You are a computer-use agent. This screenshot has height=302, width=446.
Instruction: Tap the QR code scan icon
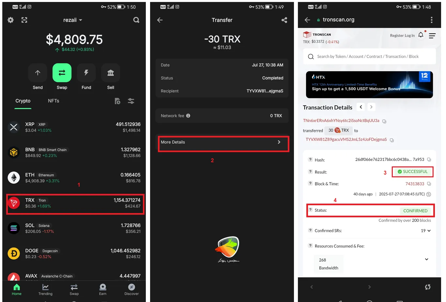(x=24, y=20)
